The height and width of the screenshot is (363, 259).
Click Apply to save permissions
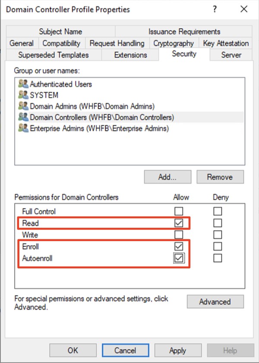point(177,350)
